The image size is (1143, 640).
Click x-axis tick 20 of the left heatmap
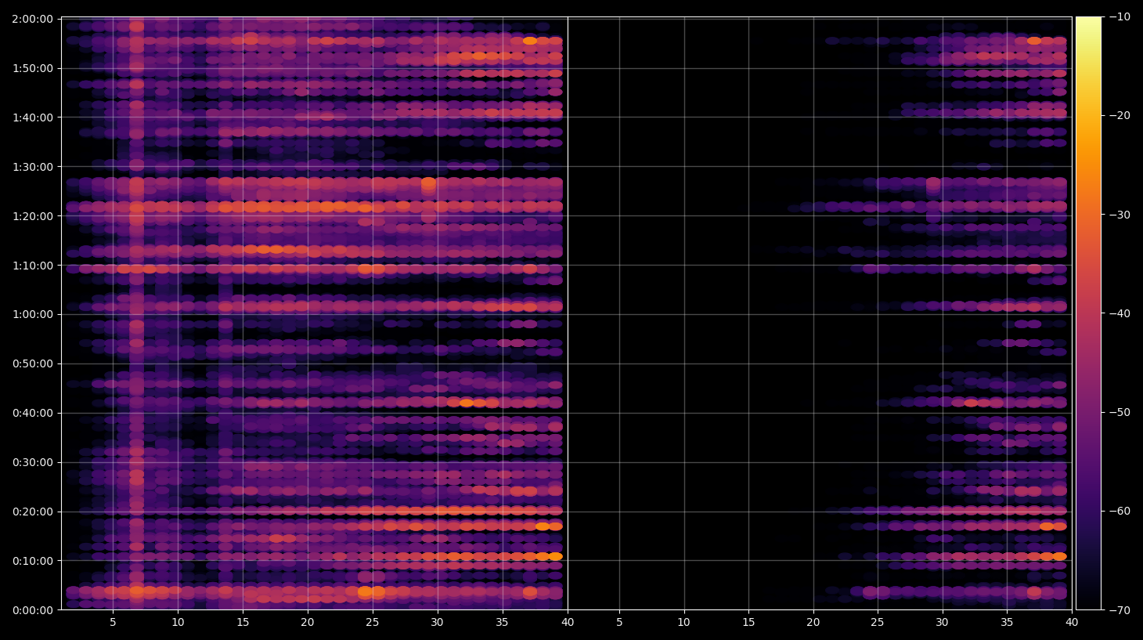(x=308, y=623)
